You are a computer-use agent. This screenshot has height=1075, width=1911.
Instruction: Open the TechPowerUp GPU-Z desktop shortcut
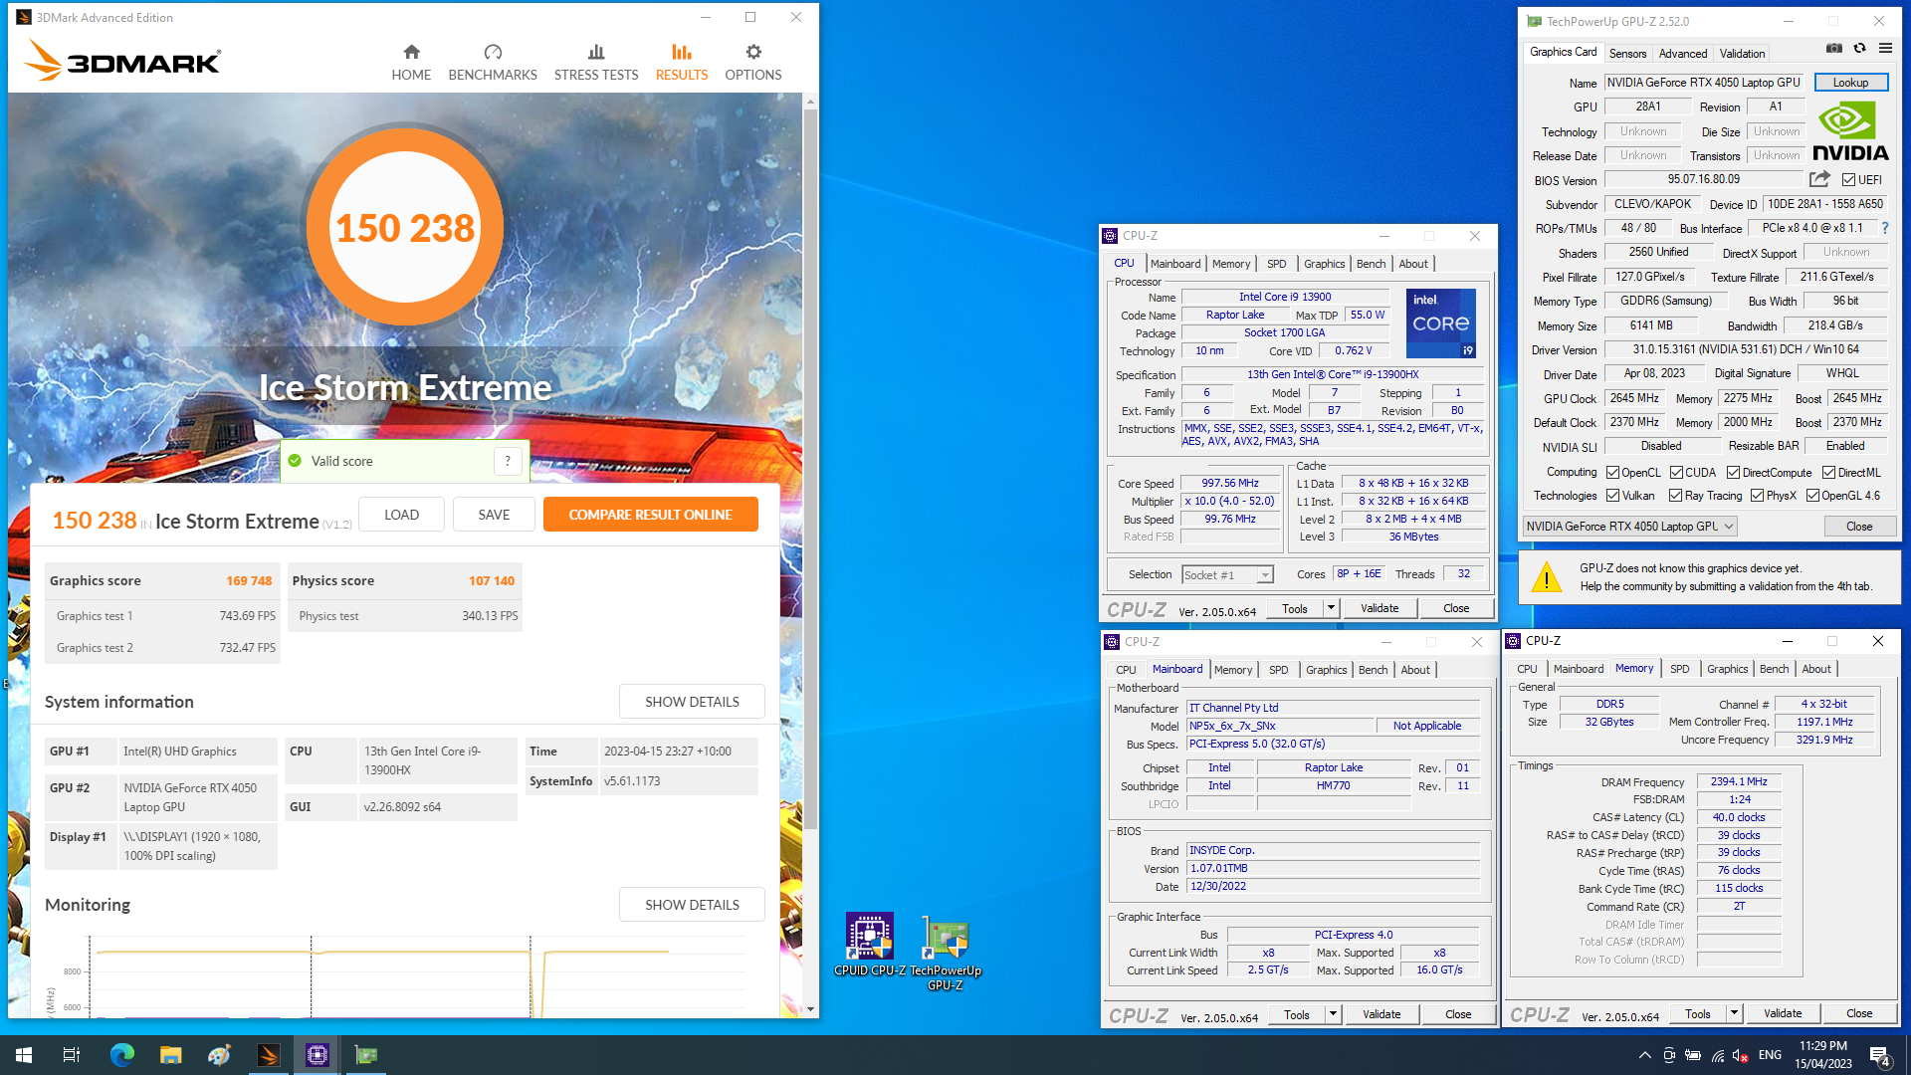[946, 953]
